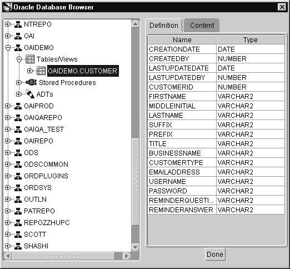Click the OAIPROD schema icon
The height and width of the screenshot is (269, 290).
pos(18,106)
